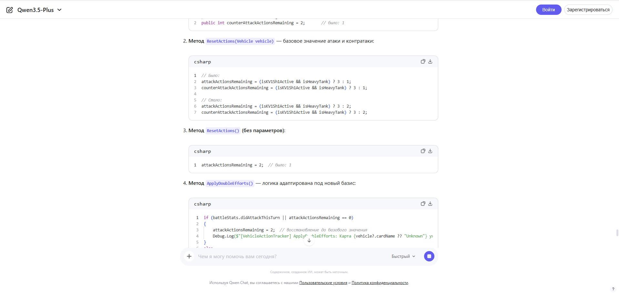
Task: Copy the ApplyDoubleEfforts code block
Action: coord(423,204)
